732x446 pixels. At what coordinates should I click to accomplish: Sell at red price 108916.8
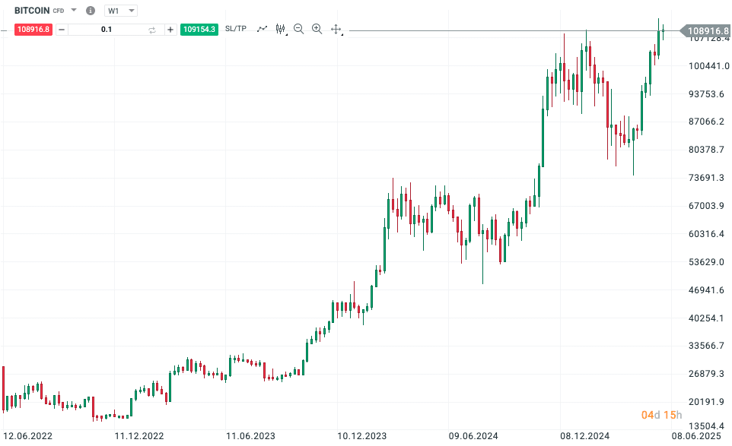(x=33, y=30)
